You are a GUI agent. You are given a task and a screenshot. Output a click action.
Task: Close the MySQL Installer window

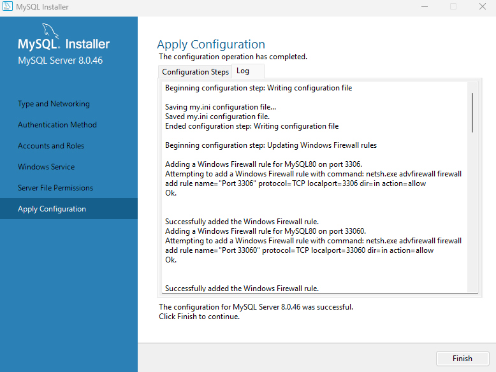coord(483,6)
